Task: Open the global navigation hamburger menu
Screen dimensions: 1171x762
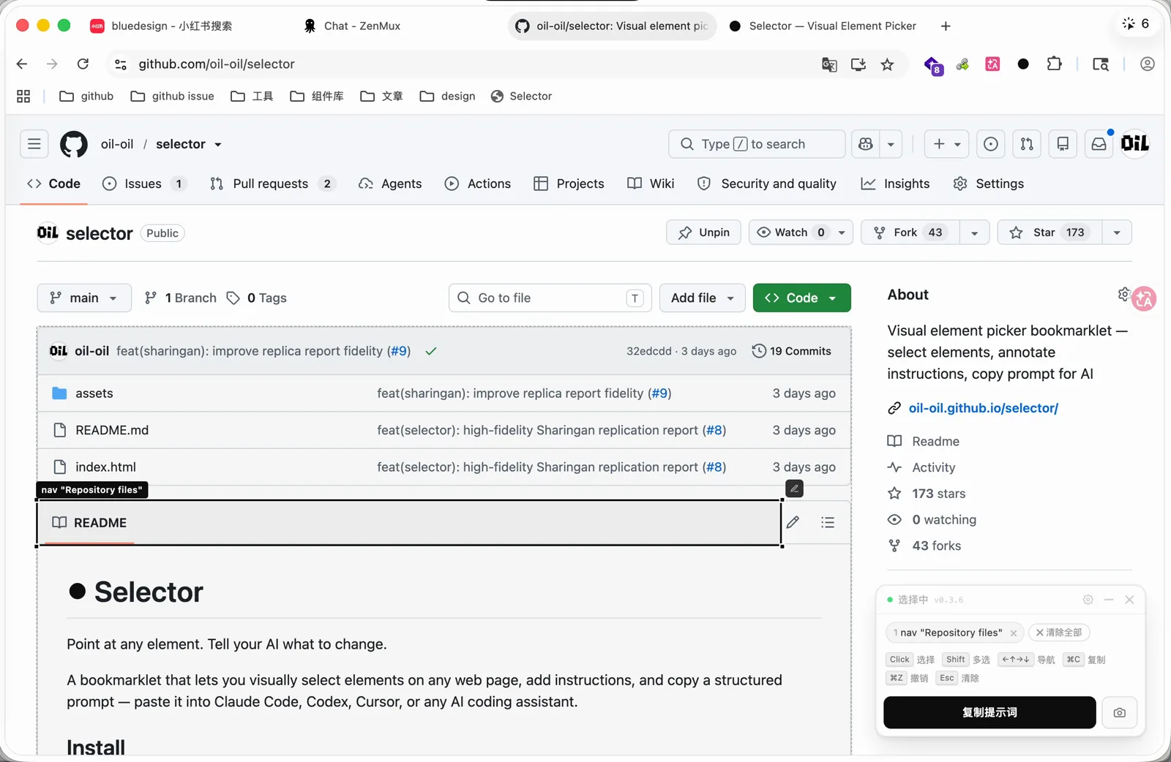Action: point(34,144)
